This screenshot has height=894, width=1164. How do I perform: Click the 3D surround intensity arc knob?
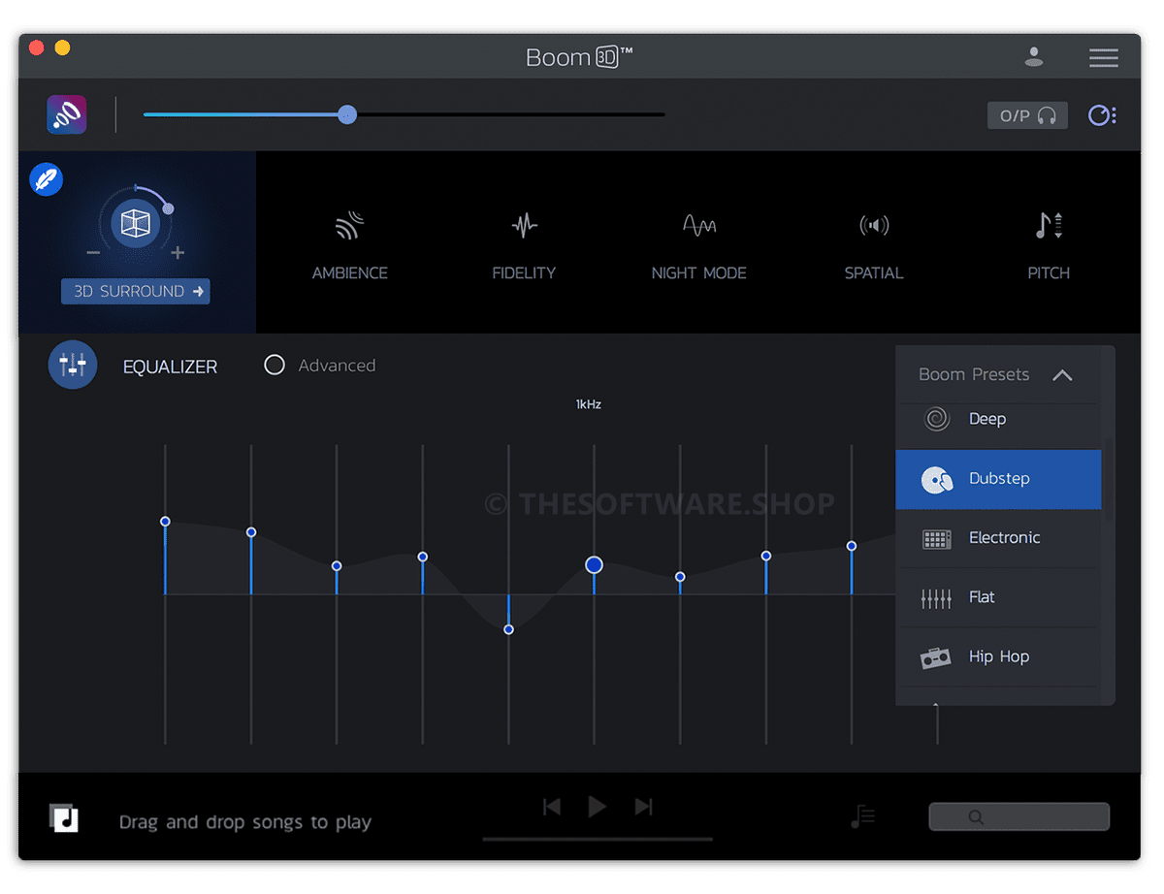click(169, 208)
